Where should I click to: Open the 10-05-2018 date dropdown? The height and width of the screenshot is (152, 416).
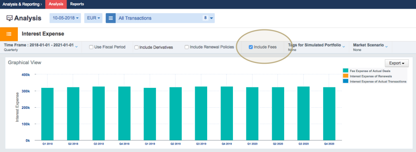(65, 18)
